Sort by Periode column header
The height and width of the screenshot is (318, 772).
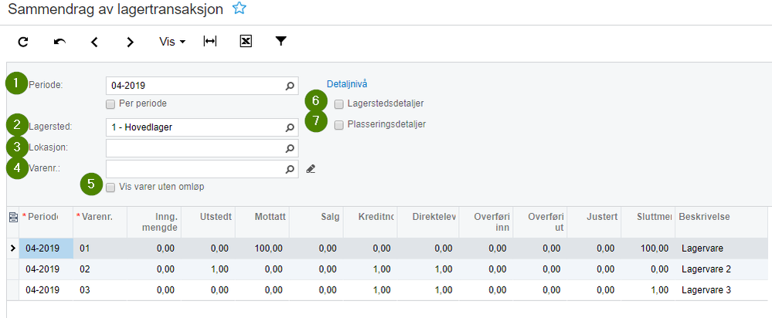pyautogui.click(x=46, y=222)
